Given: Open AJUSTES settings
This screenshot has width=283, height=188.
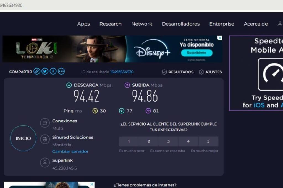Looking at the screenshot, I should tap(210, 72).
